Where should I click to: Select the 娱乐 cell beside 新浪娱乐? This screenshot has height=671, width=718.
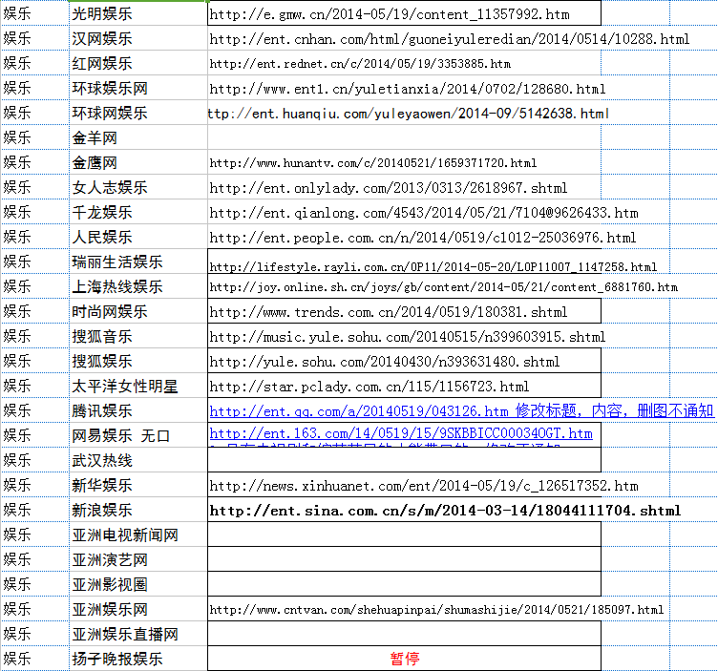[x=34, y=510]
